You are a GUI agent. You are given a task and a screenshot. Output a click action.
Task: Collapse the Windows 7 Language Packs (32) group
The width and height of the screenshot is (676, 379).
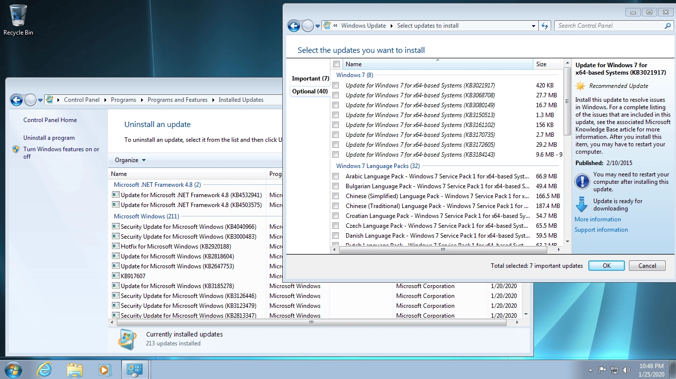[x=378, y=166]
